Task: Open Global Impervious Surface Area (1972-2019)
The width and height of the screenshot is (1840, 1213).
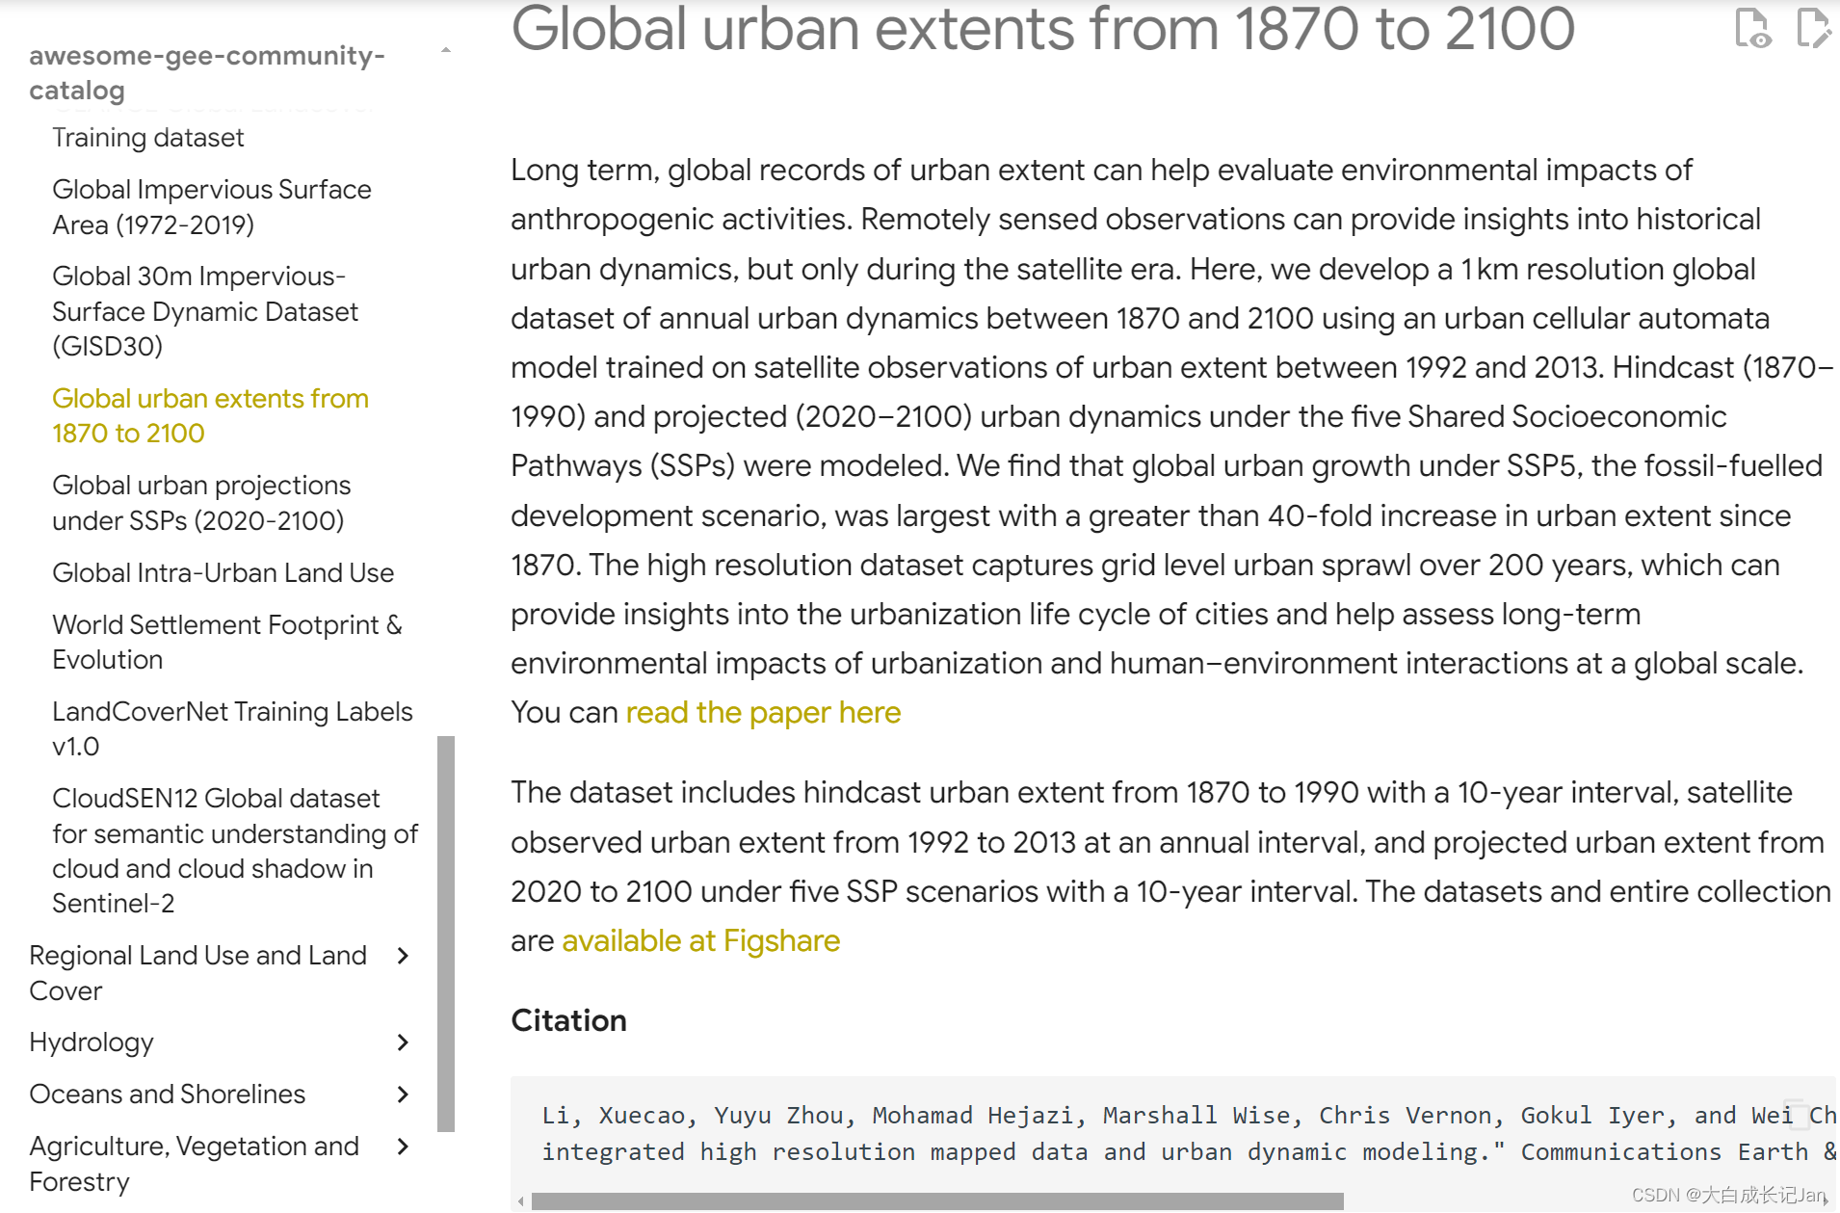Action: coord(212,207)
